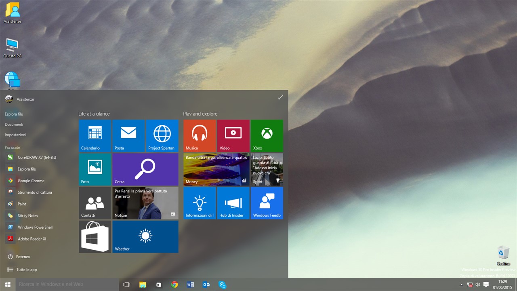Image resolution: width=517 pixels, height=291 pixels.
Task: Open Impostazioni settings
Action: [x=15, y=135]
